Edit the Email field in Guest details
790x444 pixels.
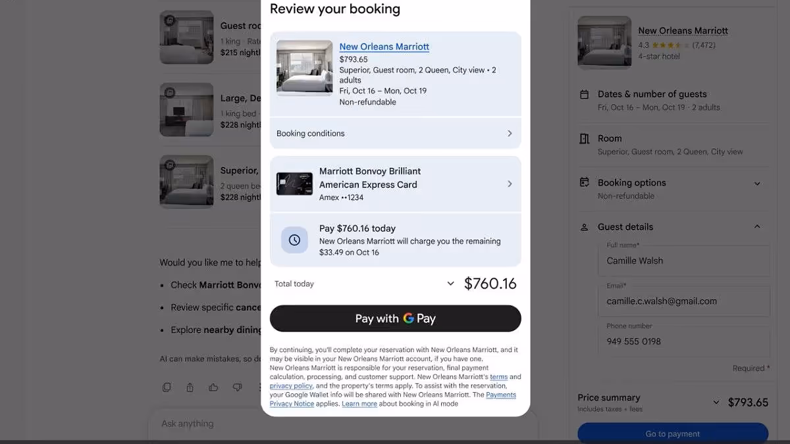click(684, 301)
